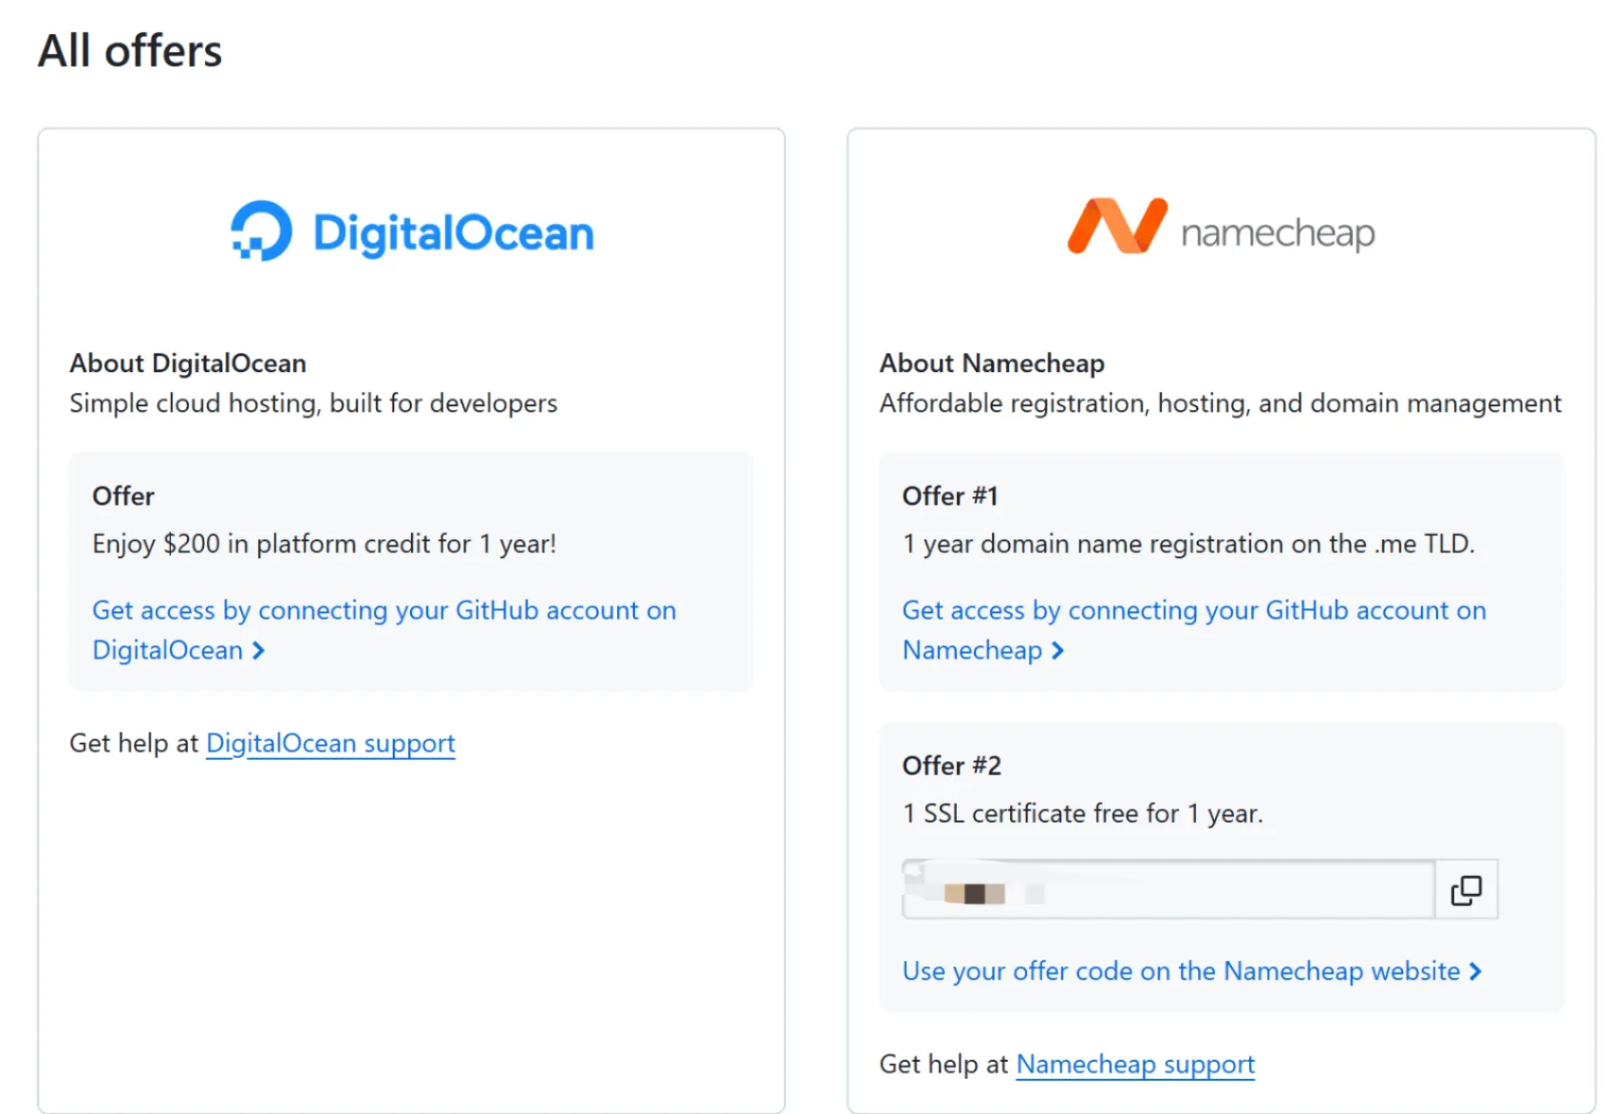The width and height of the screenshot is (1608, 1114).
Task: Click '1 year domain name registration' text
Action: pyautogui.click(x=1188, y=544)
